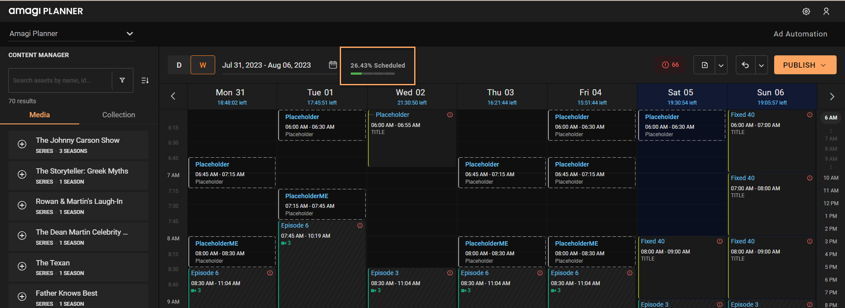The width and height of the screenshot is (845, 308).
Task: Select the Sun 06 day header
Action: click(x=772, y=97)
